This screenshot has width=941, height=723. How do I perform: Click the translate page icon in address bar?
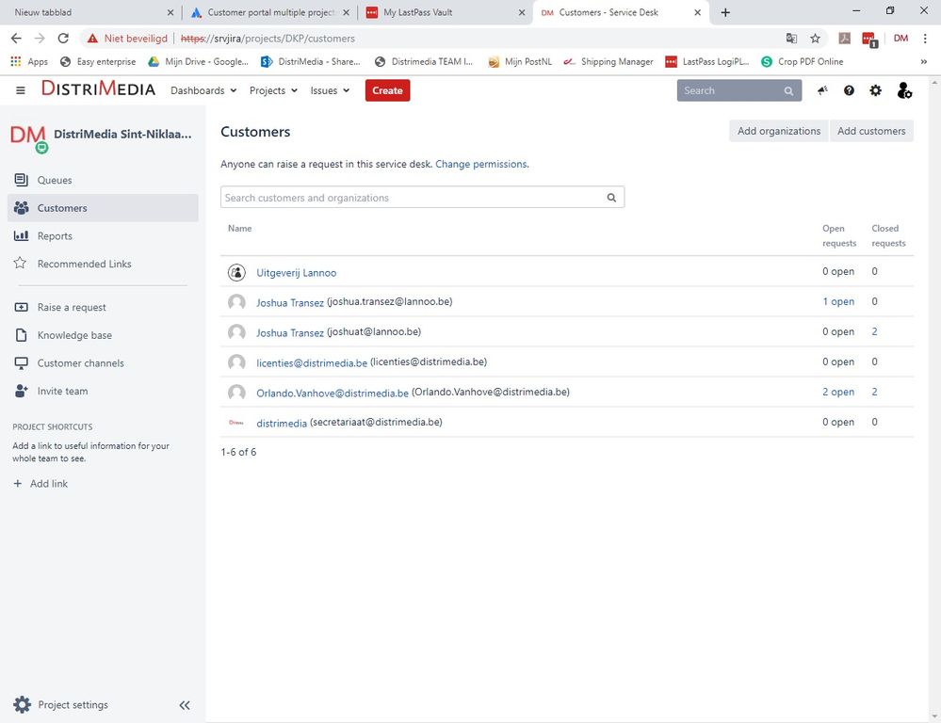point(791,39)
